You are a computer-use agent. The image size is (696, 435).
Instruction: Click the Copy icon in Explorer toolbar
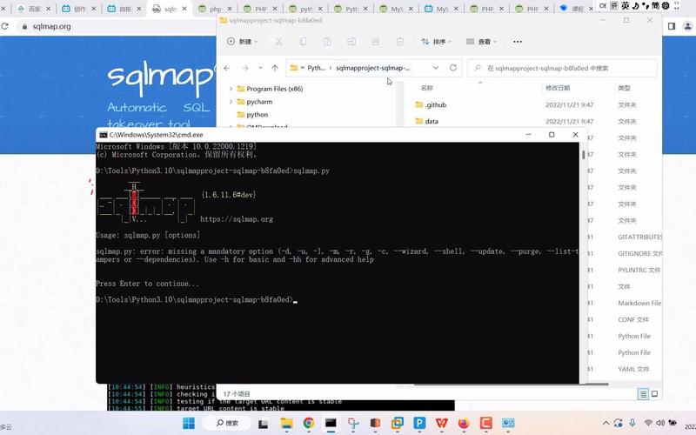pyautogui.click(x=303, y=42)
